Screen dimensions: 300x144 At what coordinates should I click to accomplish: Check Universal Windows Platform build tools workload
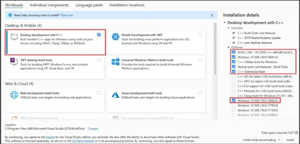(x=200, y=60)
